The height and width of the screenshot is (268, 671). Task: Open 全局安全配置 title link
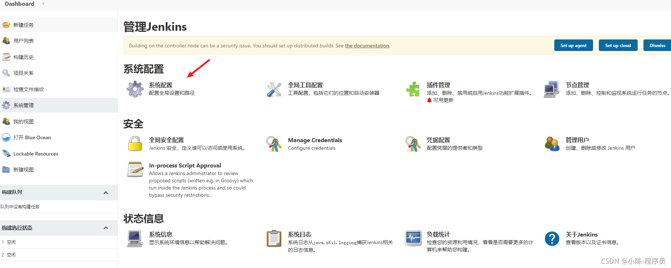166,140
